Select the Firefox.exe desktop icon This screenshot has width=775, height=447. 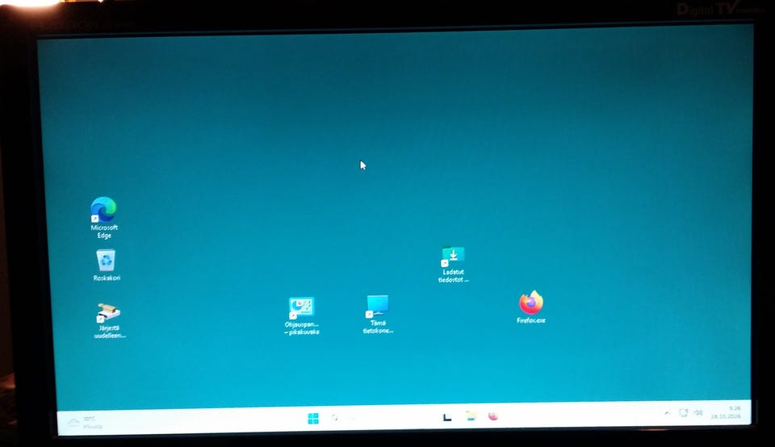(531, 307)
